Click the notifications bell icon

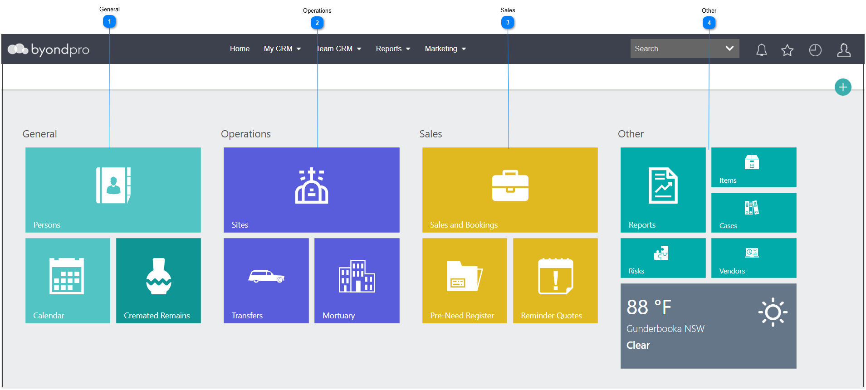[x=762, y=50]
